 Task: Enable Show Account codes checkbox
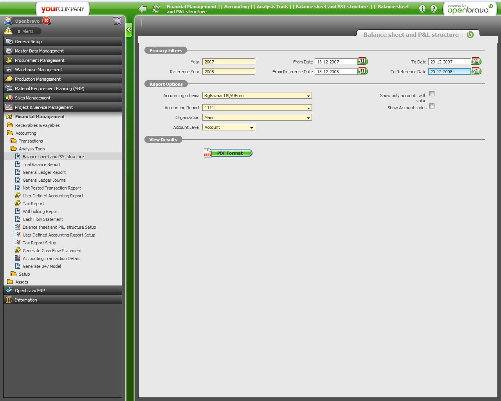coord(432,106)
